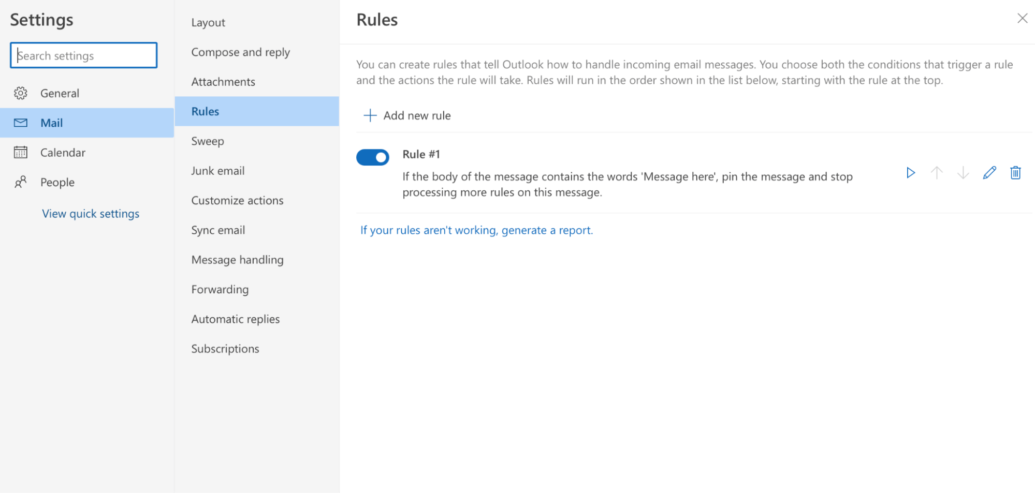Open People settings via the people icon
Image resolution: width=1035 pixels, height=493 pixels.
click(21, 182)
